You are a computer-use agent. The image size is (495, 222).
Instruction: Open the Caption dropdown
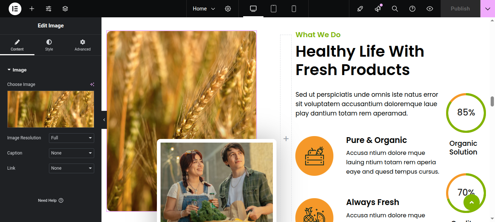click(71, 153)
